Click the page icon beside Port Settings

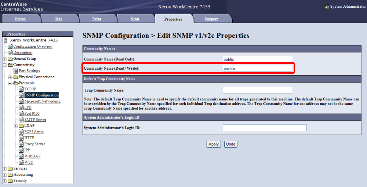[16, 71]
